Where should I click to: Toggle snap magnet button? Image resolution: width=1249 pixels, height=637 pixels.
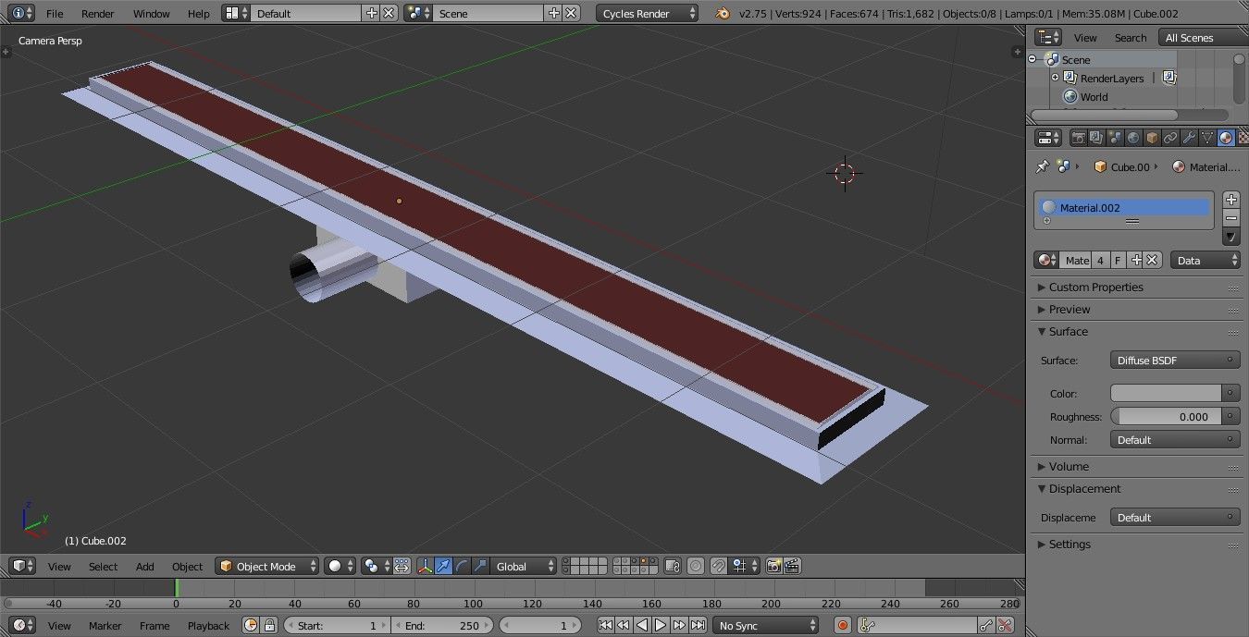pyautogui.click(x=718, y=566)
